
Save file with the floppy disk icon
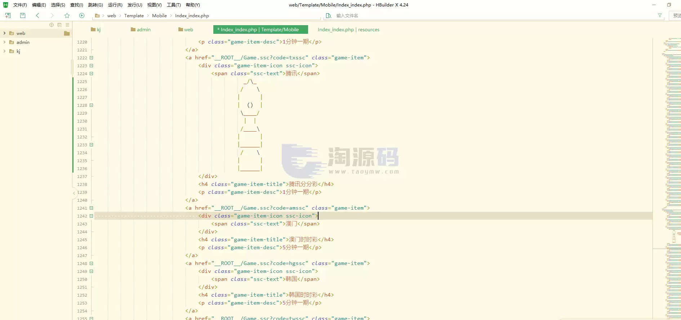[23, 15]
